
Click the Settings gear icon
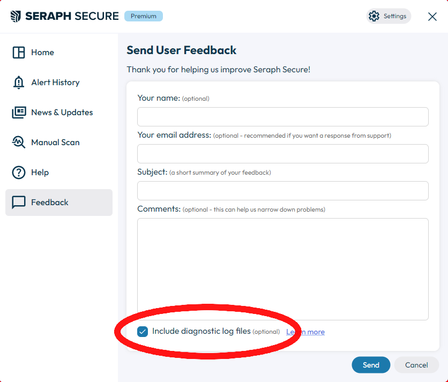(x=374, y=16)
